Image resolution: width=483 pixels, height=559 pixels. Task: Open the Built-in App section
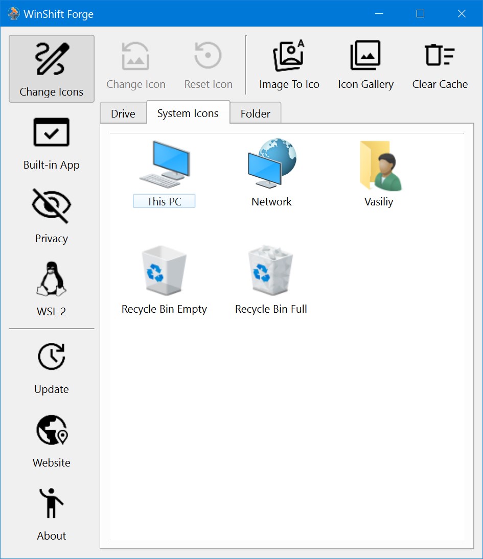pos(52,143)
